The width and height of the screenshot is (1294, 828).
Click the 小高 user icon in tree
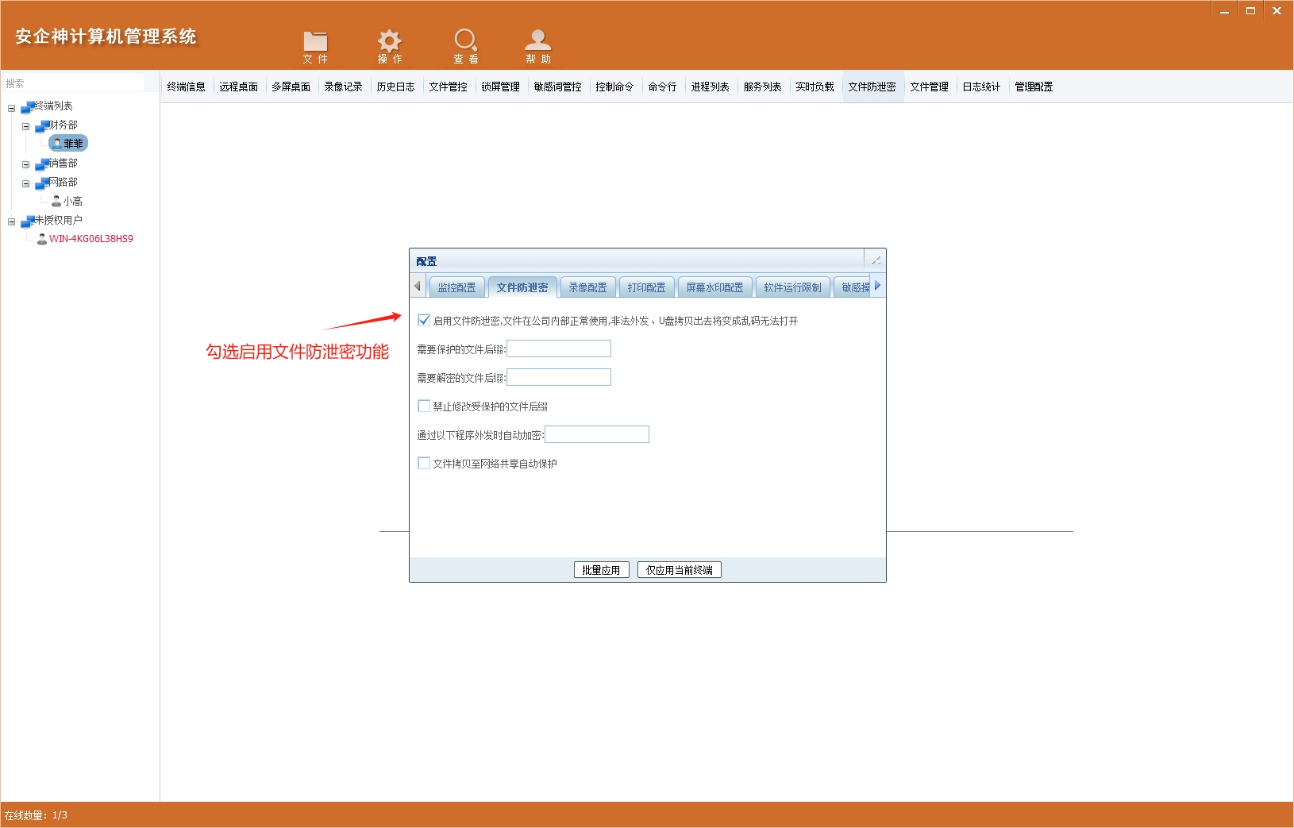point(56,201)
